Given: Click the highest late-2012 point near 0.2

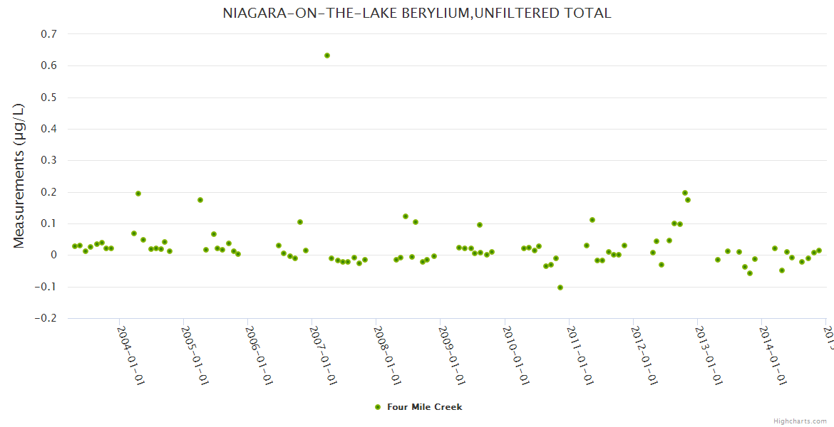Looking at the screenshot, I should coord(685,193).
